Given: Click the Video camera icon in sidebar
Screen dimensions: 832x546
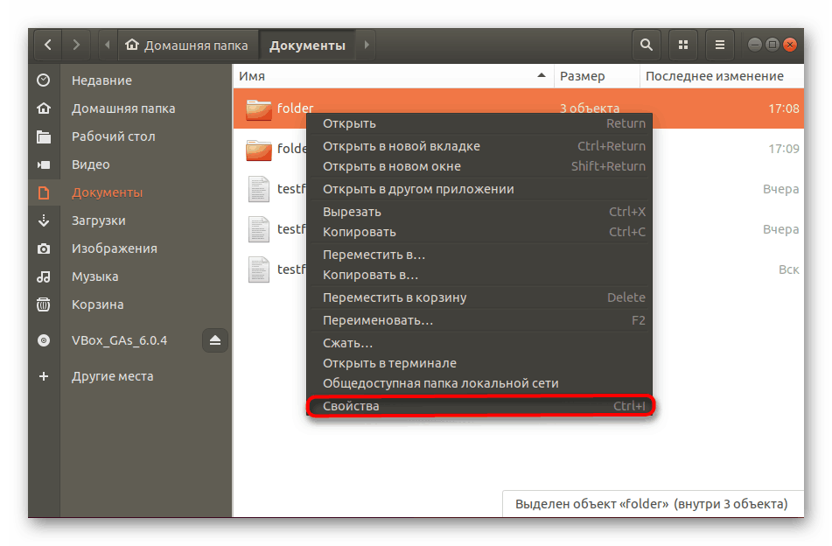Looking at the screenshot, I should (44, 164).
